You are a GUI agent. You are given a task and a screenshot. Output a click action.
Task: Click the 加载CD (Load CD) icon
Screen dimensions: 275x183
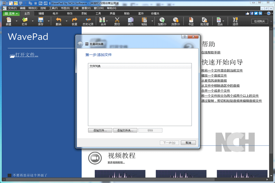pyautogui.click(x=162, y=21)
